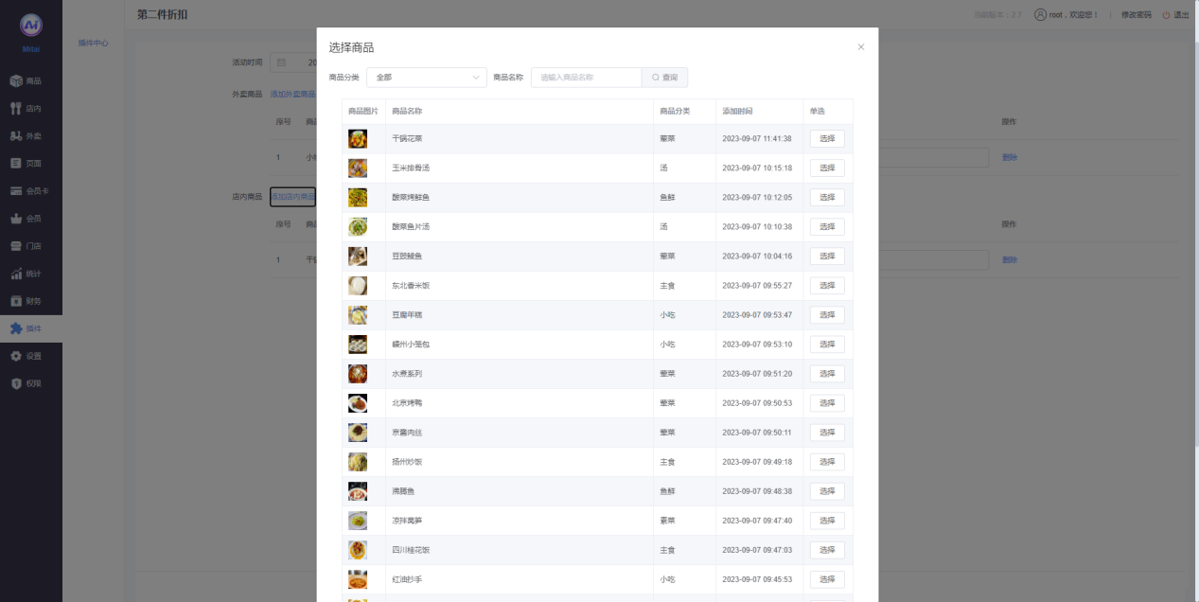The height and width of the screenshot is (602, 1199).
Task: Click the 水煮系列 product image
Action: pos(358,374)
